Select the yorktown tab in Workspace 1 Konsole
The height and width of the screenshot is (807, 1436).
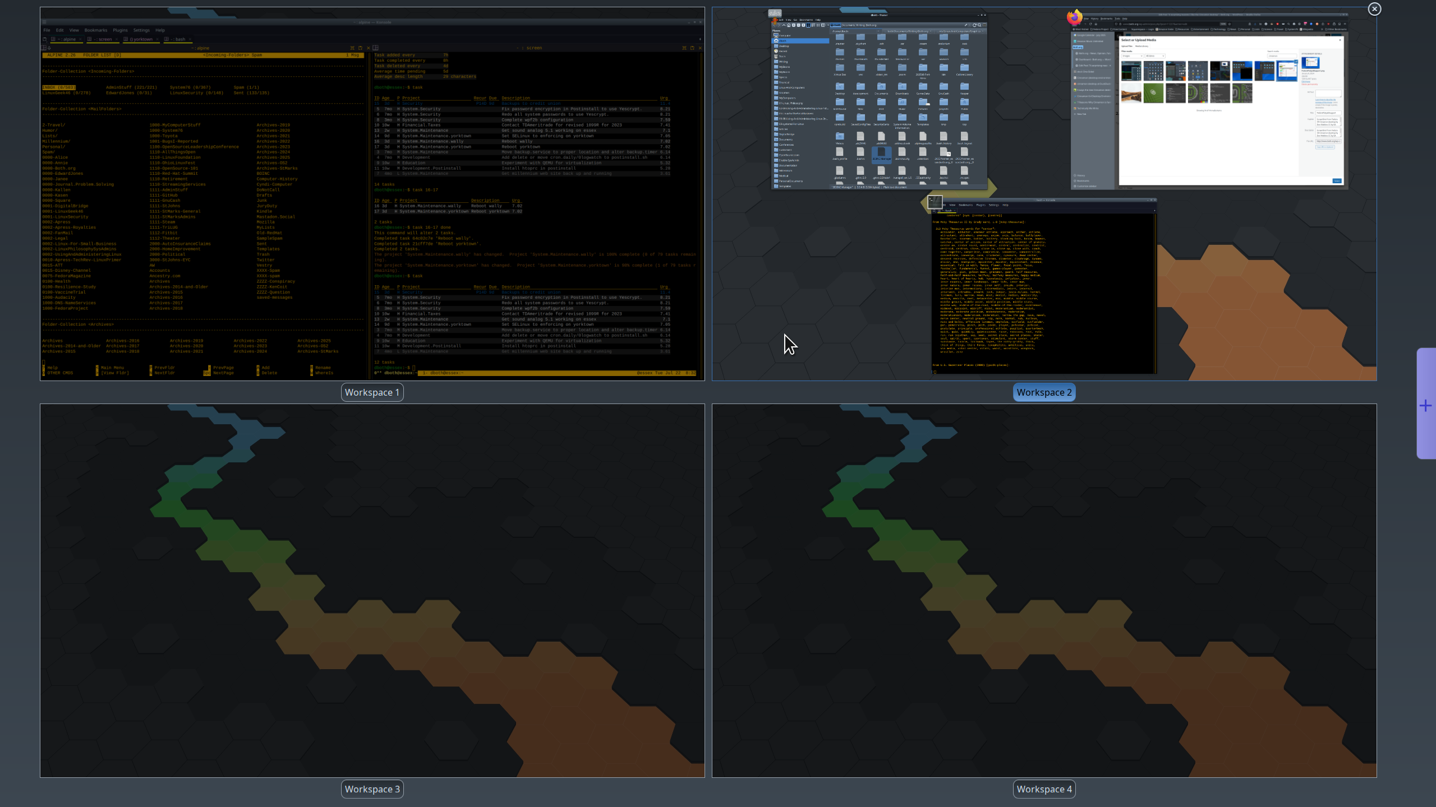point(141,39)
